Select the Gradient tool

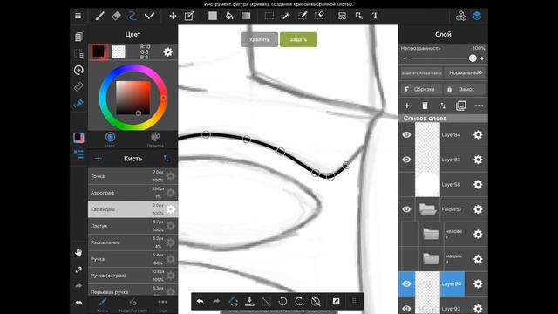tap(246, 16)
